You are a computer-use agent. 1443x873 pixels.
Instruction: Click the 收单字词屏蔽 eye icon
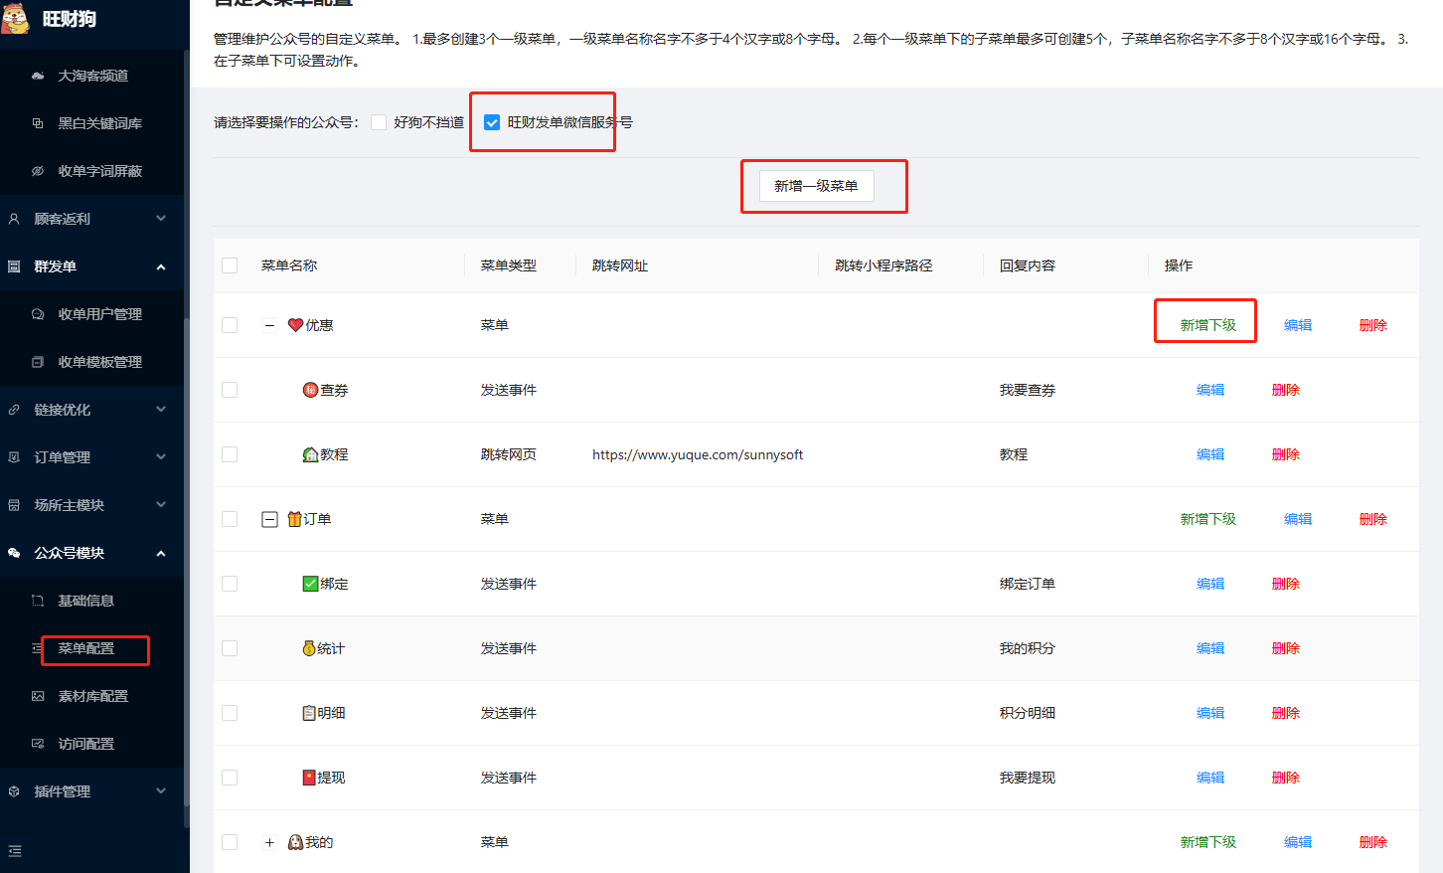38,171
